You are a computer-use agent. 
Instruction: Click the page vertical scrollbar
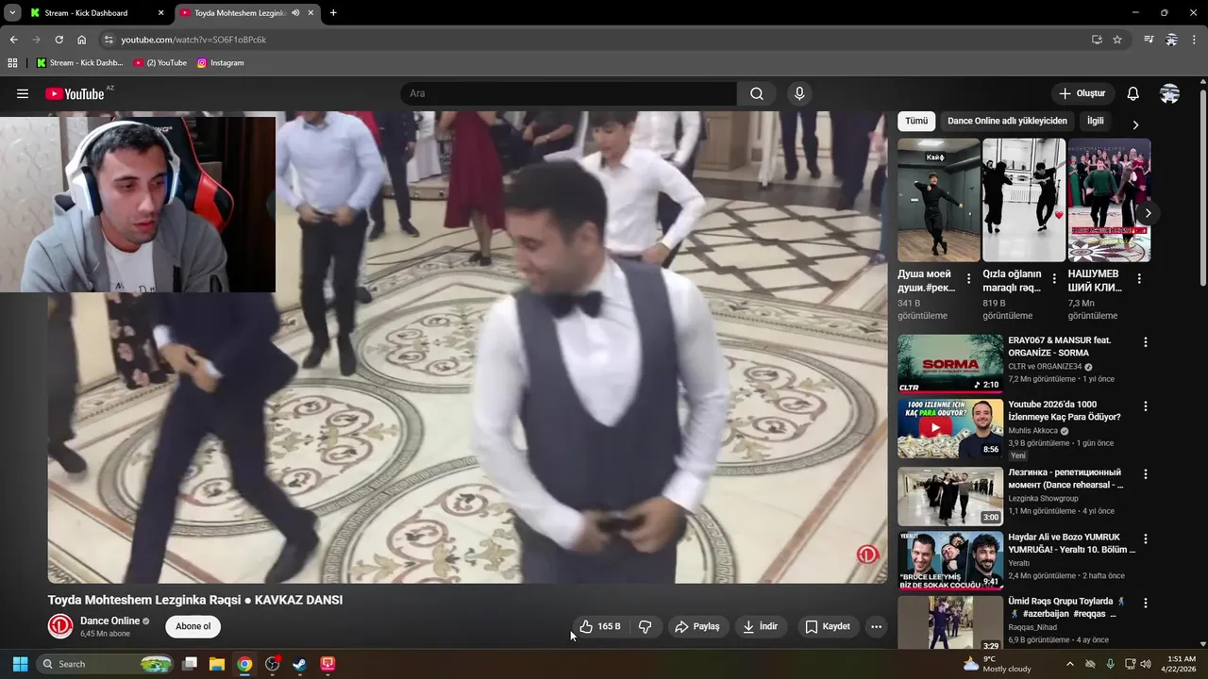[1202, 189]
